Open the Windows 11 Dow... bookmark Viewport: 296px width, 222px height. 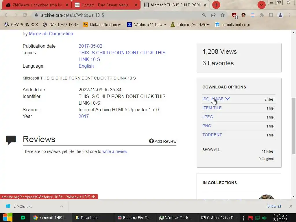point(147,25)
